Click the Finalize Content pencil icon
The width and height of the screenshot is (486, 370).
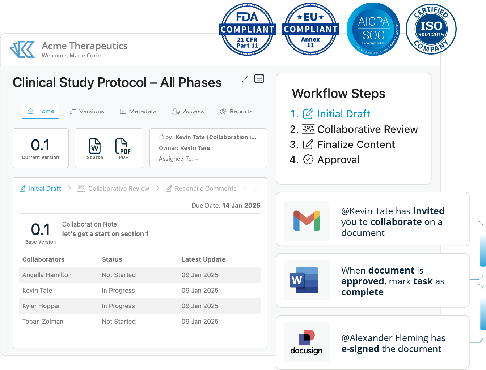coord(308,145)
